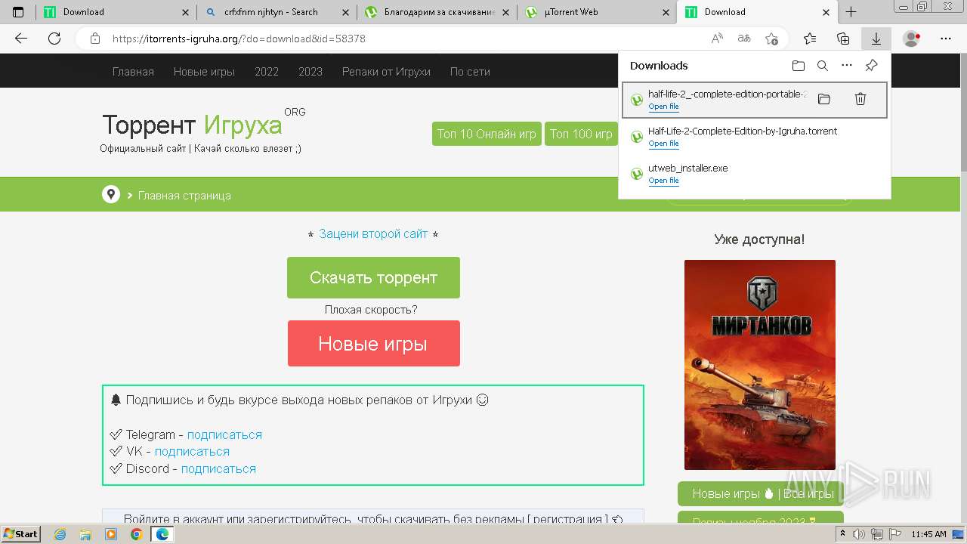Open file link for utweb_installer.exe
967x544 pixels.
663,181
